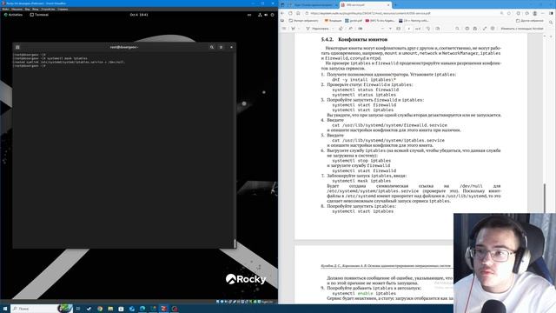The image size is (556, 313).
Task: Open the favorites import bookmark
Action: click(x=303, y=21)
